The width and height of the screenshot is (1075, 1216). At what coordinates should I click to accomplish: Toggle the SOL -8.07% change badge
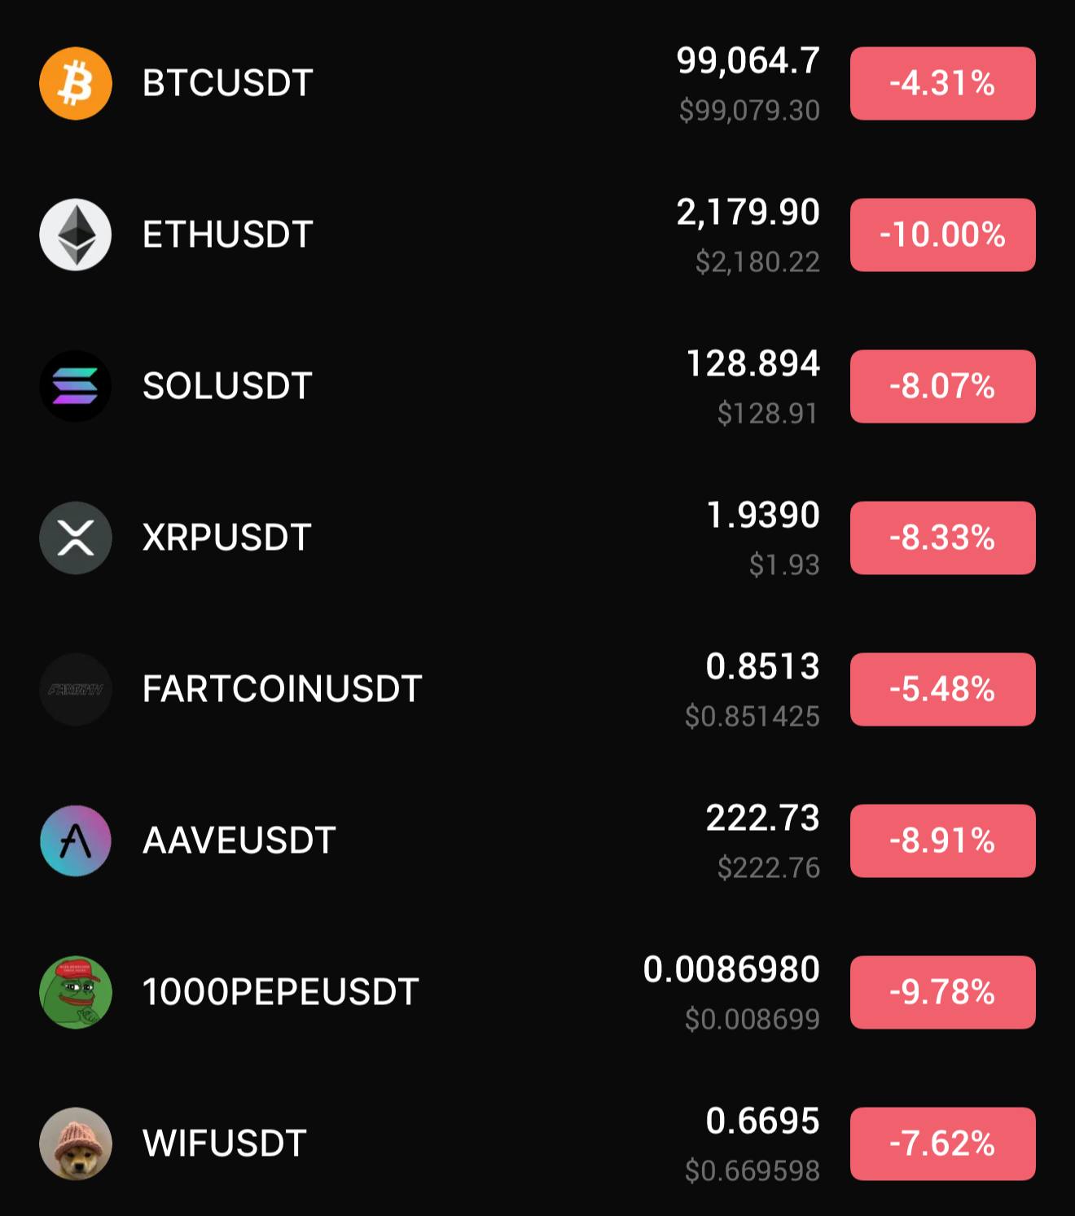[943, 386]
